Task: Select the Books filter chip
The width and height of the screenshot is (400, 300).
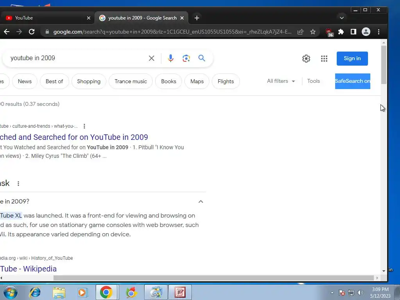Action: (x=169, y=81)
